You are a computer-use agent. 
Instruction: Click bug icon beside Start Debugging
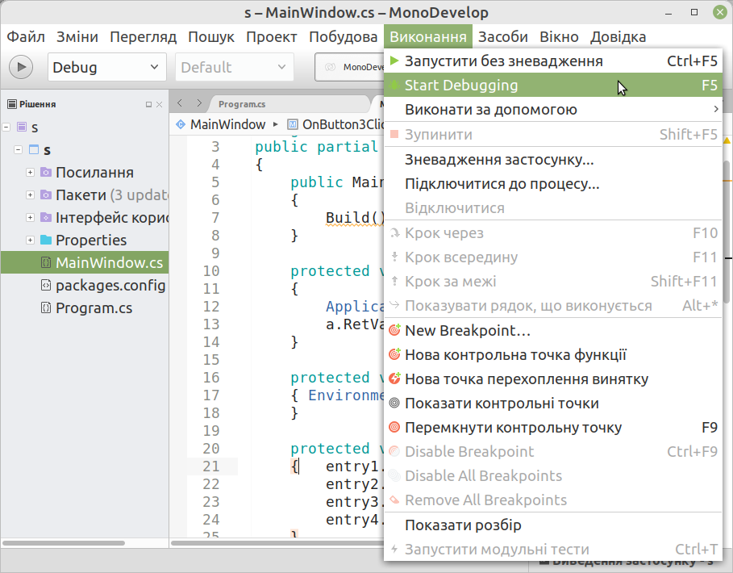point(394,85)
